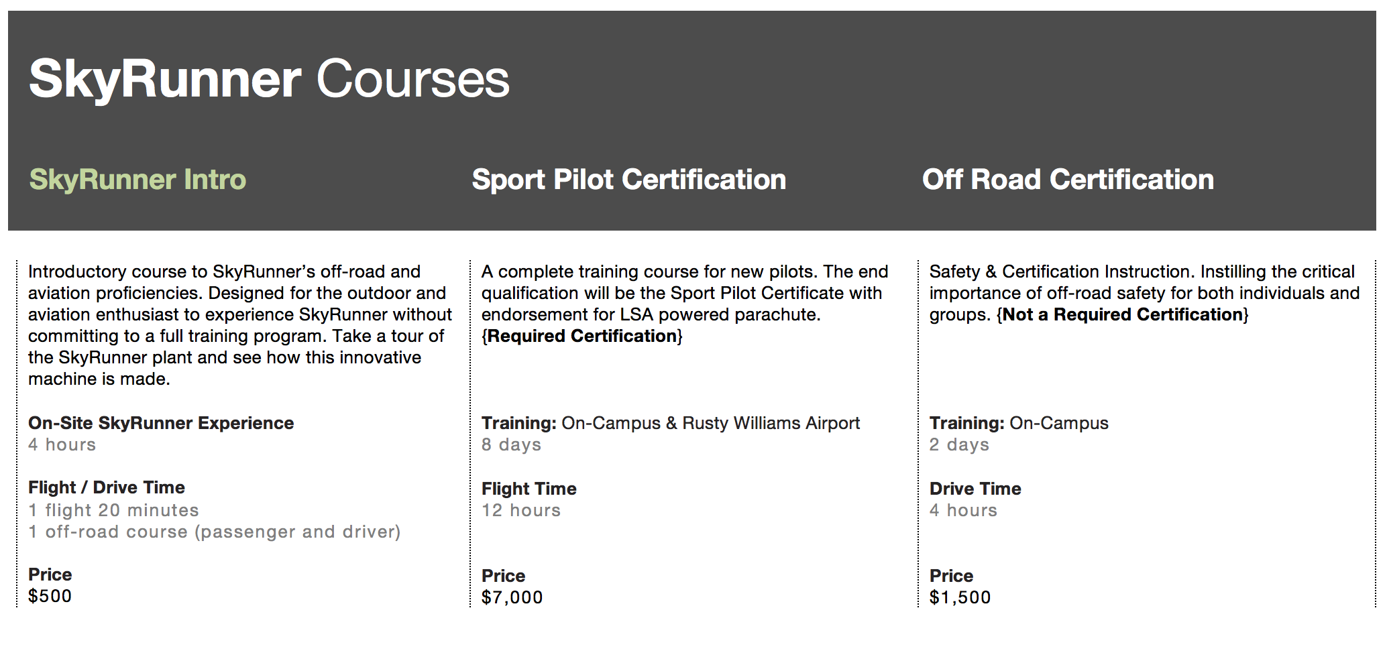Select the SkyRunner Intro course heading
The width and height of the screenshot is (1387, 661).
(x=137, y=180)
